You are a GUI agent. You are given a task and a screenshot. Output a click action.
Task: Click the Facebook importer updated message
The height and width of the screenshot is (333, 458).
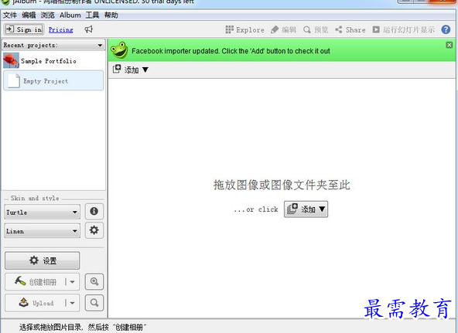pyautogui.click(x=231, y=51)
